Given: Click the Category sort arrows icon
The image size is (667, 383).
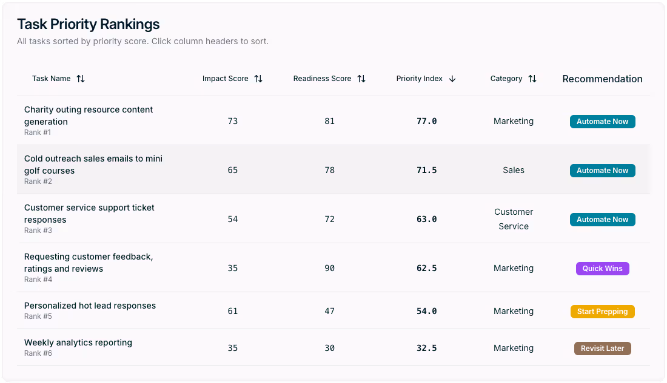Looking at the screenshot, I should pyautogui.click(x=532, y=79).
